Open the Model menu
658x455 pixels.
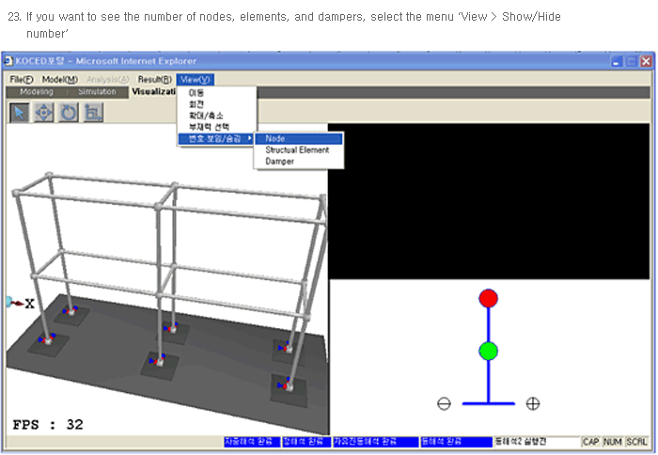(59, 80)
